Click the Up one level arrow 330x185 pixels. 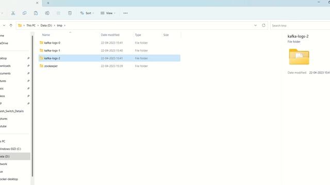point(11,25)
